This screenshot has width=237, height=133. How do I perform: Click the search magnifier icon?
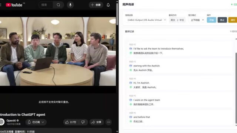pyautogui.click(x=59, y=5)
